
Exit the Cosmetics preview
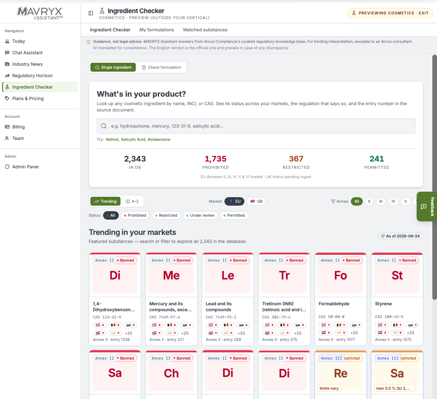(x=390, y=13)
